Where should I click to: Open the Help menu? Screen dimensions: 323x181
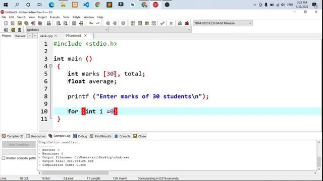100,17
